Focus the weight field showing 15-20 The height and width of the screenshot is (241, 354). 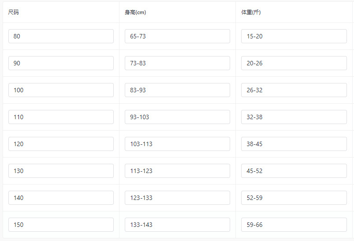point(294,36)
